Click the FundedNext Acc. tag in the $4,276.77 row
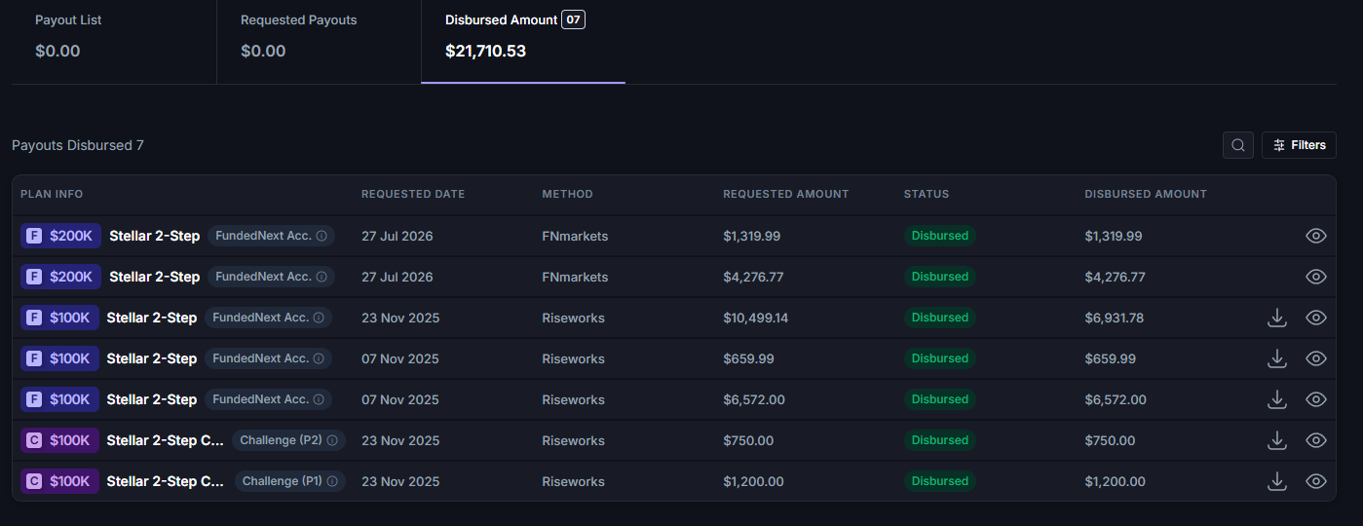Viewport: 1363px width, 526px height. click(x=271, y=277)
